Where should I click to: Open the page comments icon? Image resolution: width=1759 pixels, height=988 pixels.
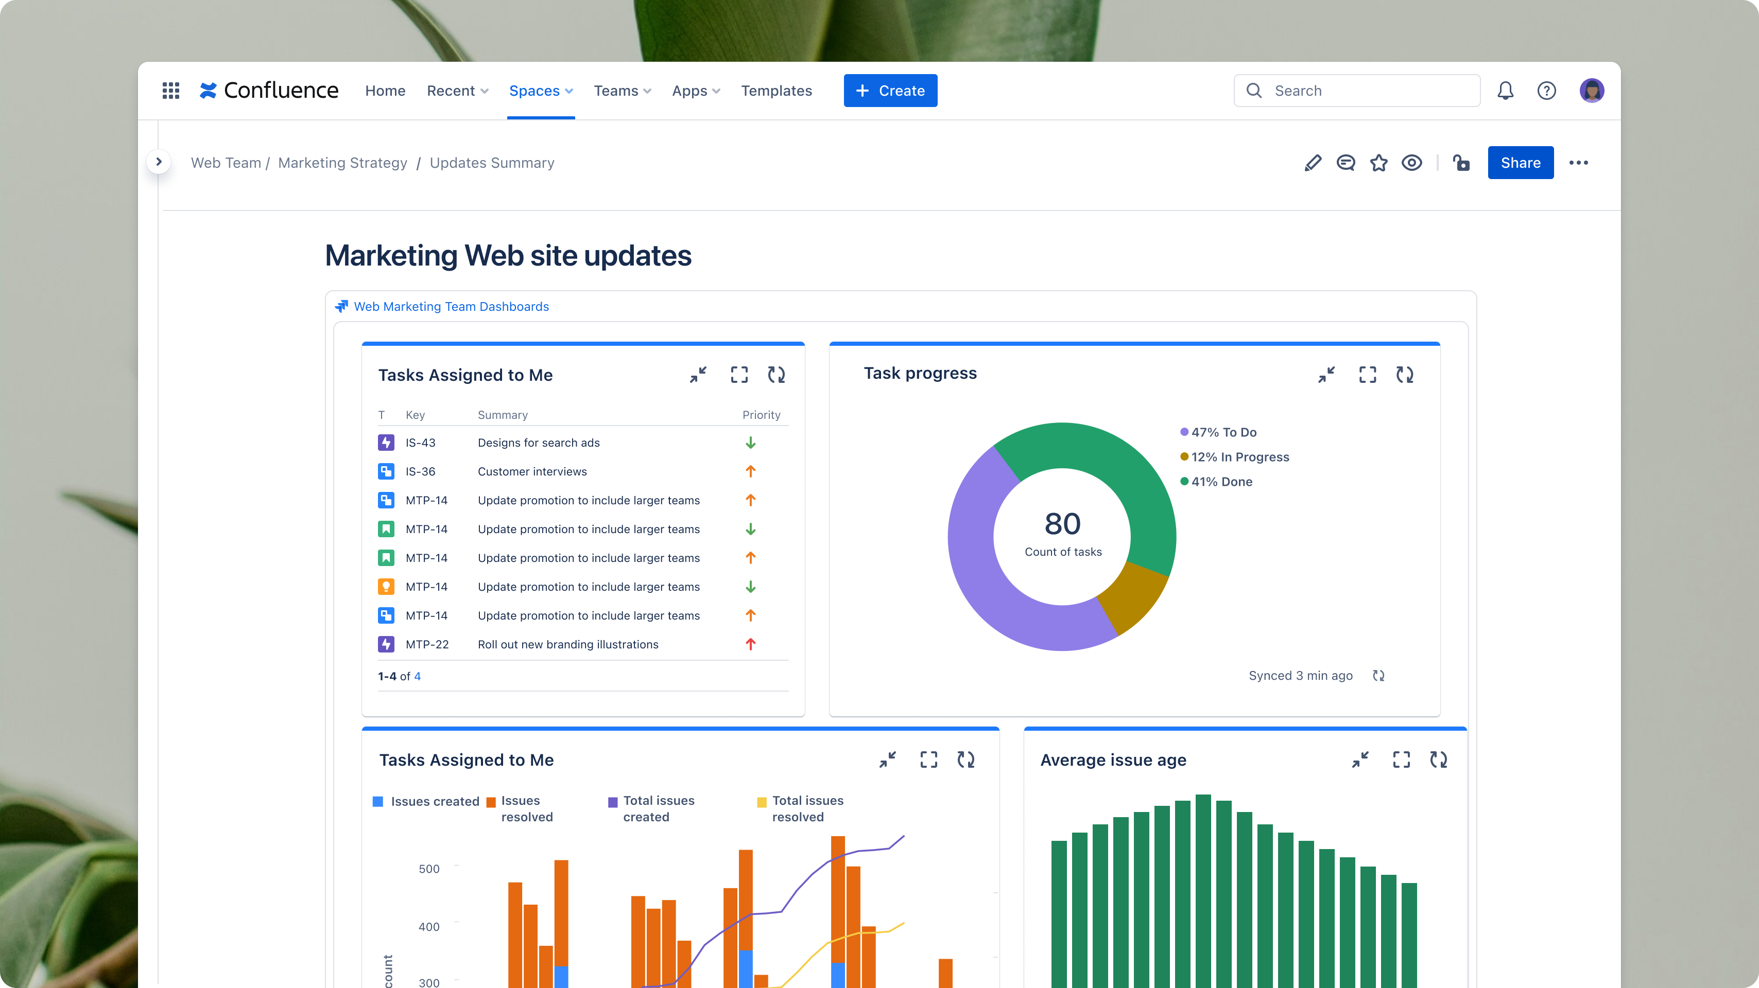[x=1345, y=163]
